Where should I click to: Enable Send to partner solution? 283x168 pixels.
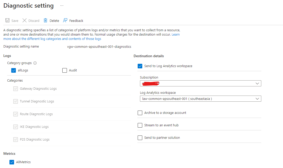[140, 138]
